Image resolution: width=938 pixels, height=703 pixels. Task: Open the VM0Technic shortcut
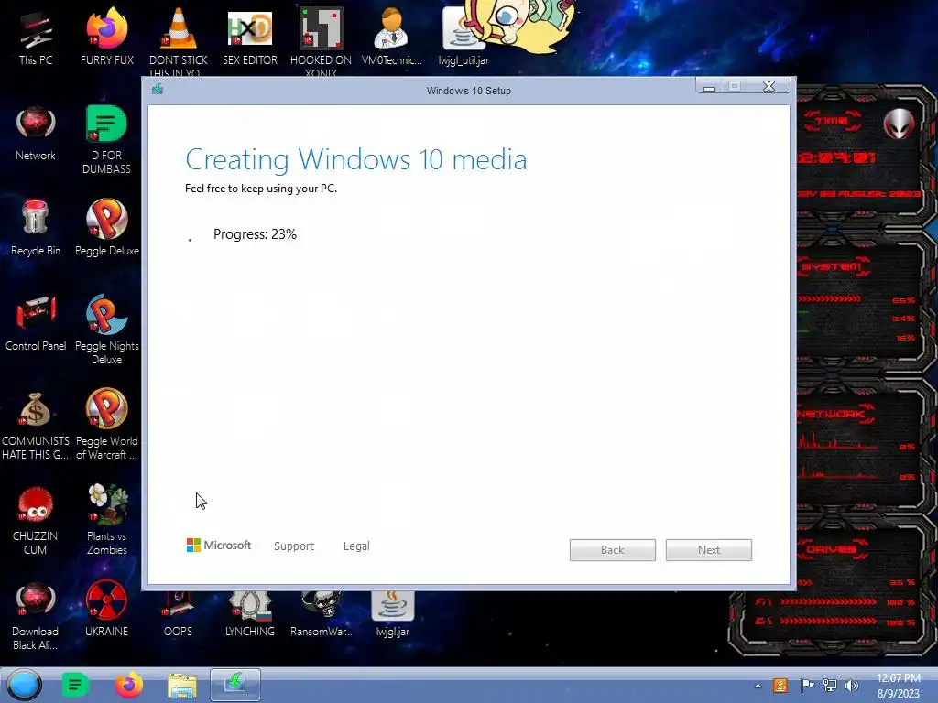click(x=392, y=37)
